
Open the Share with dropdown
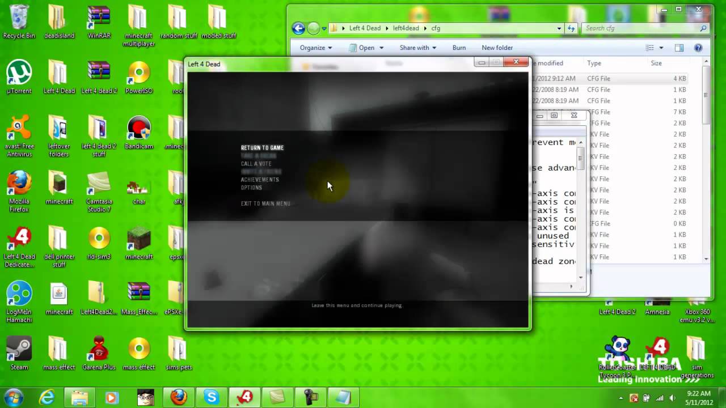(x=417, y=48)
